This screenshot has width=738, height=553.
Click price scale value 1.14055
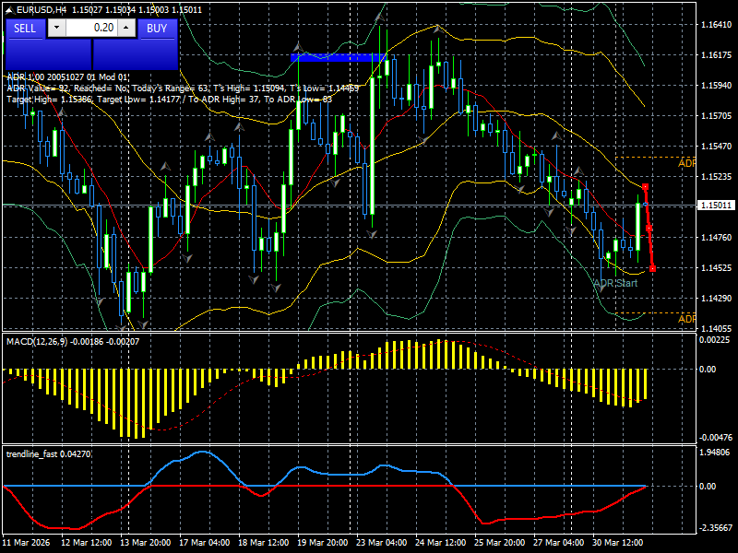[717, 328]
